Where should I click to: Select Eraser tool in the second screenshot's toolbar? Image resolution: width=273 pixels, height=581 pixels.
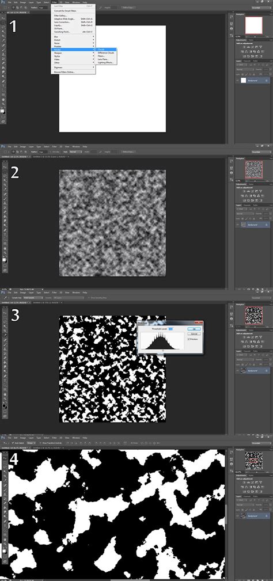pos(5,212)
